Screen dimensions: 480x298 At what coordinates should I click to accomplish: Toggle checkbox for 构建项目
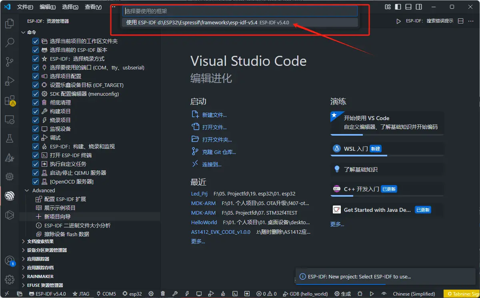[x=36, y=111]
